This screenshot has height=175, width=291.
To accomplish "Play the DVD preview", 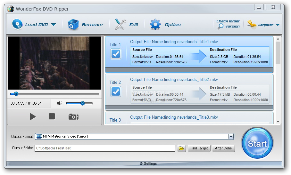I will point(33,117).
